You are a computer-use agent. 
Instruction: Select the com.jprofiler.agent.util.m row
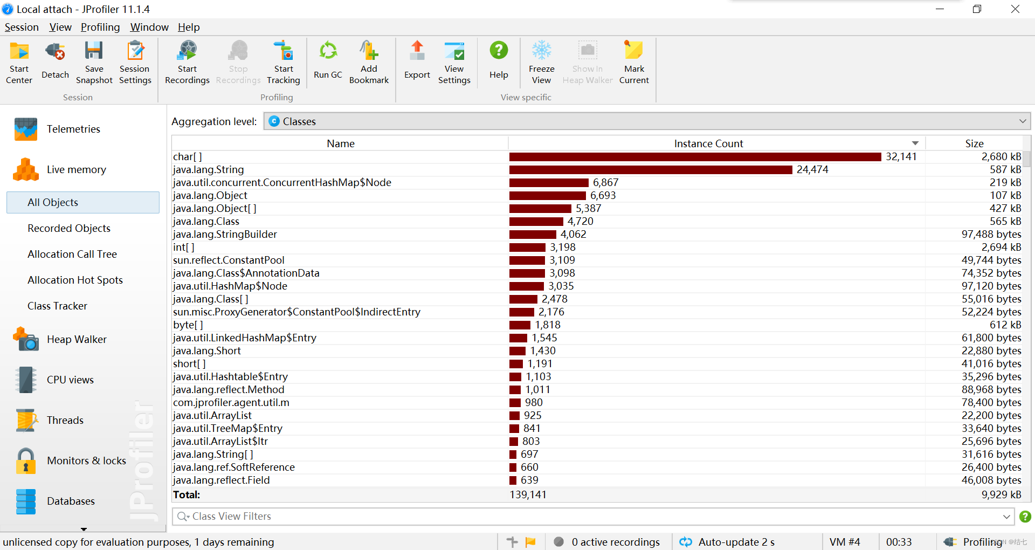[x=597, y=402]
